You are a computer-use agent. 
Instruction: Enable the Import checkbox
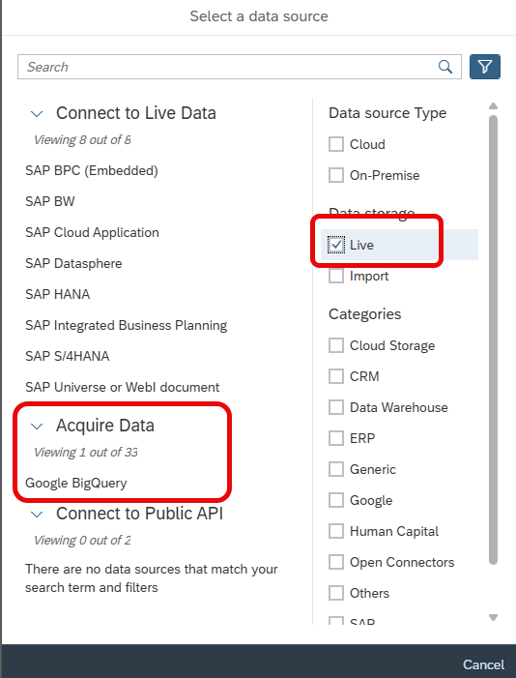(336, 276)
